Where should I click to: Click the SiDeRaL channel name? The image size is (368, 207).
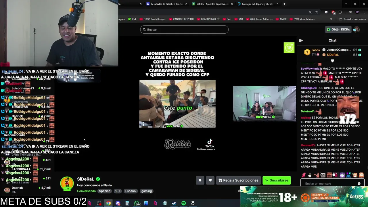pos(86,179)
